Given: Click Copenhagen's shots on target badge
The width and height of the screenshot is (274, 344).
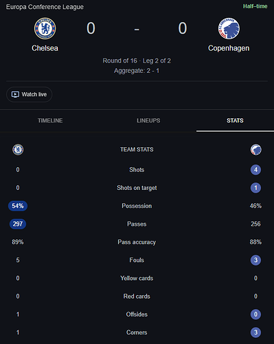Looking at the screenshot, I should (x=255, y=188).
